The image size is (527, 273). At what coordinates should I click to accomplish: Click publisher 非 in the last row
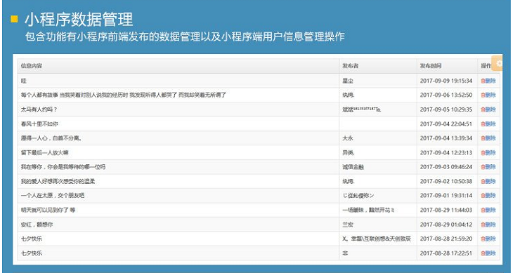tap(345, 253)
